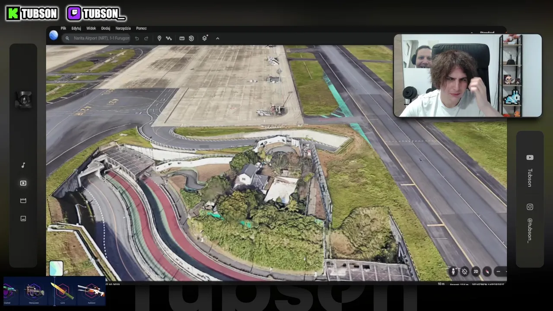Add a placemark with the pin tool
553x311 pixels.
159,38
